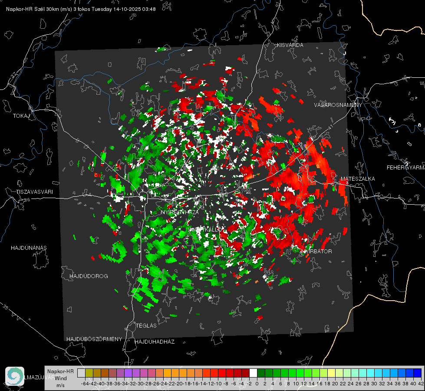Select the olive -64 to -42 legend swatch

[89, 373]
